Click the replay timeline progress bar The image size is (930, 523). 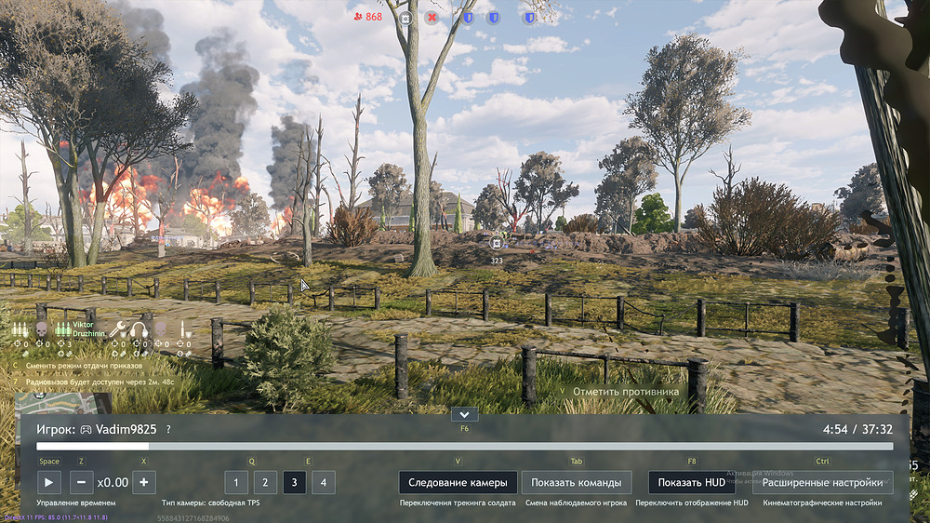tap(465, 447)
